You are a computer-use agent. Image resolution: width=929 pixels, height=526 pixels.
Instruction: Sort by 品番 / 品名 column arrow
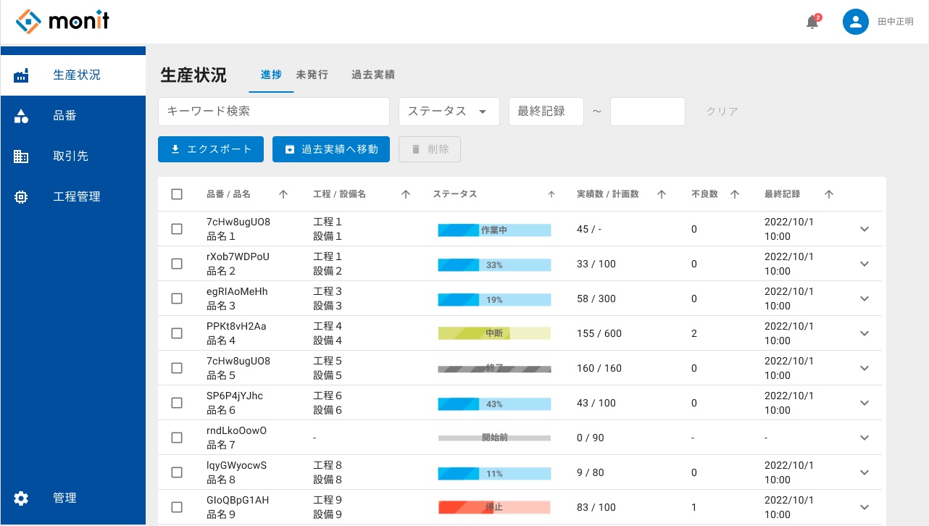(x=283, y=194)
